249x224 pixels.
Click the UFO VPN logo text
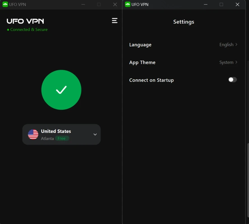click(x=25, y=21)
